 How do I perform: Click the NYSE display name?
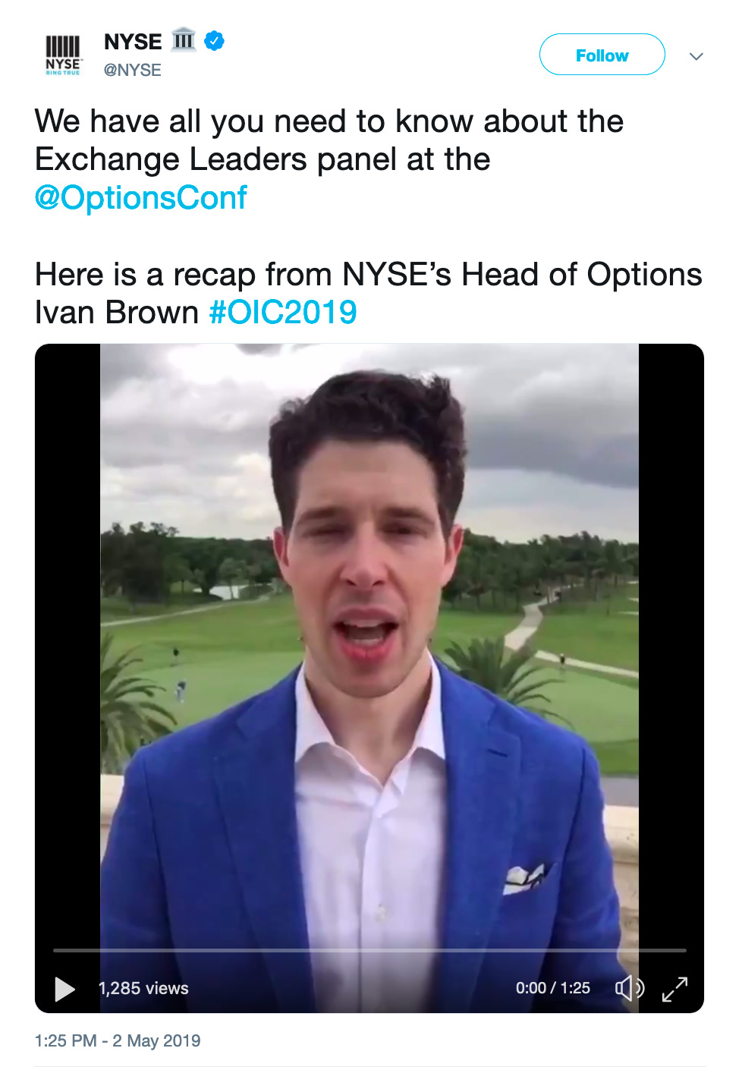tap(133, 41)
